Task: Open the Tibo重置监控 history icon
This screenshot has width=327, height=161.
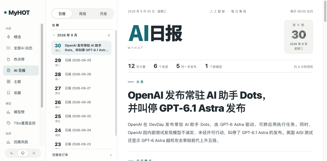Action: coord(8,123)
